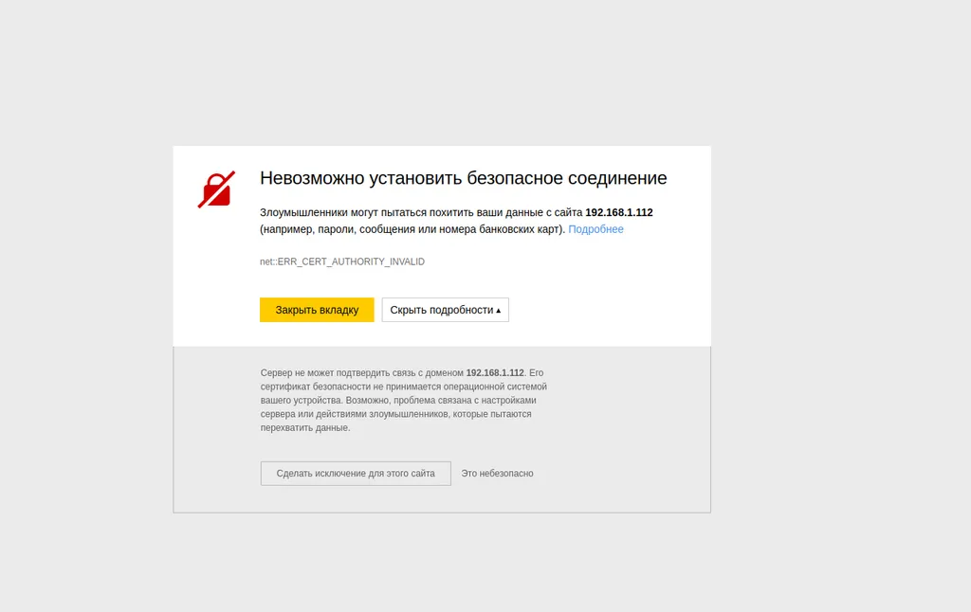971x612 pixels.
Task: Collapse the details panel via 'Скрыть подробности'
Action: click(445, 309)
